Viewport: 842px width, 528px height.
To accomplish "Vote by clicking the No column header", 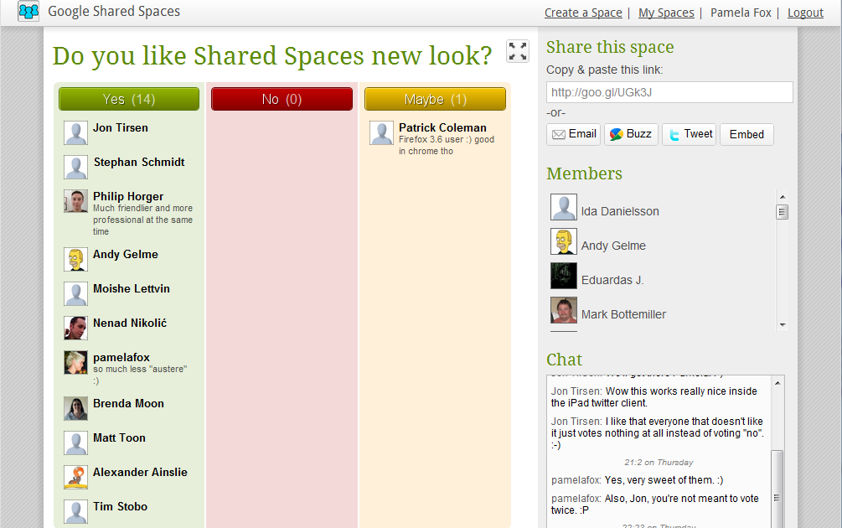I will (282, 98).
